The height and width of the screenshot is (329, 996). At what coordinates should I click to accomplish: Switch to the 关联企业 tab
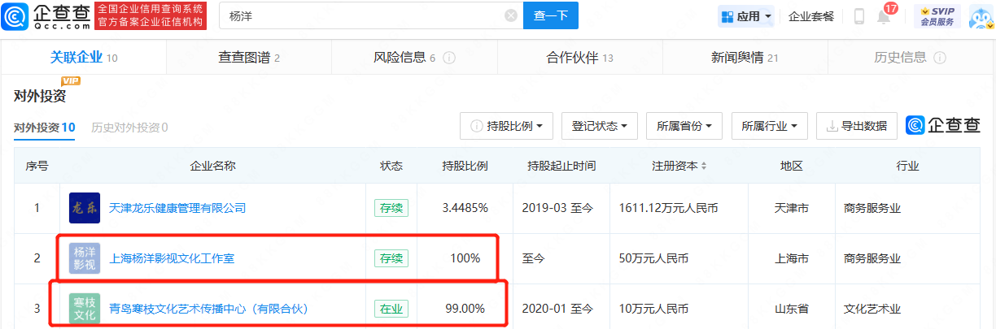coord(84,58)
